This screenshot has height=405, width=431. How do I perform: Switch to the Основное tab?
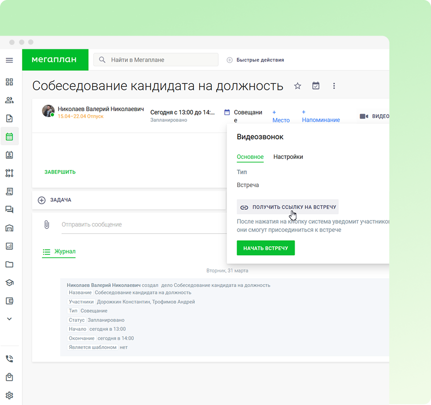[x=250, y=157]
